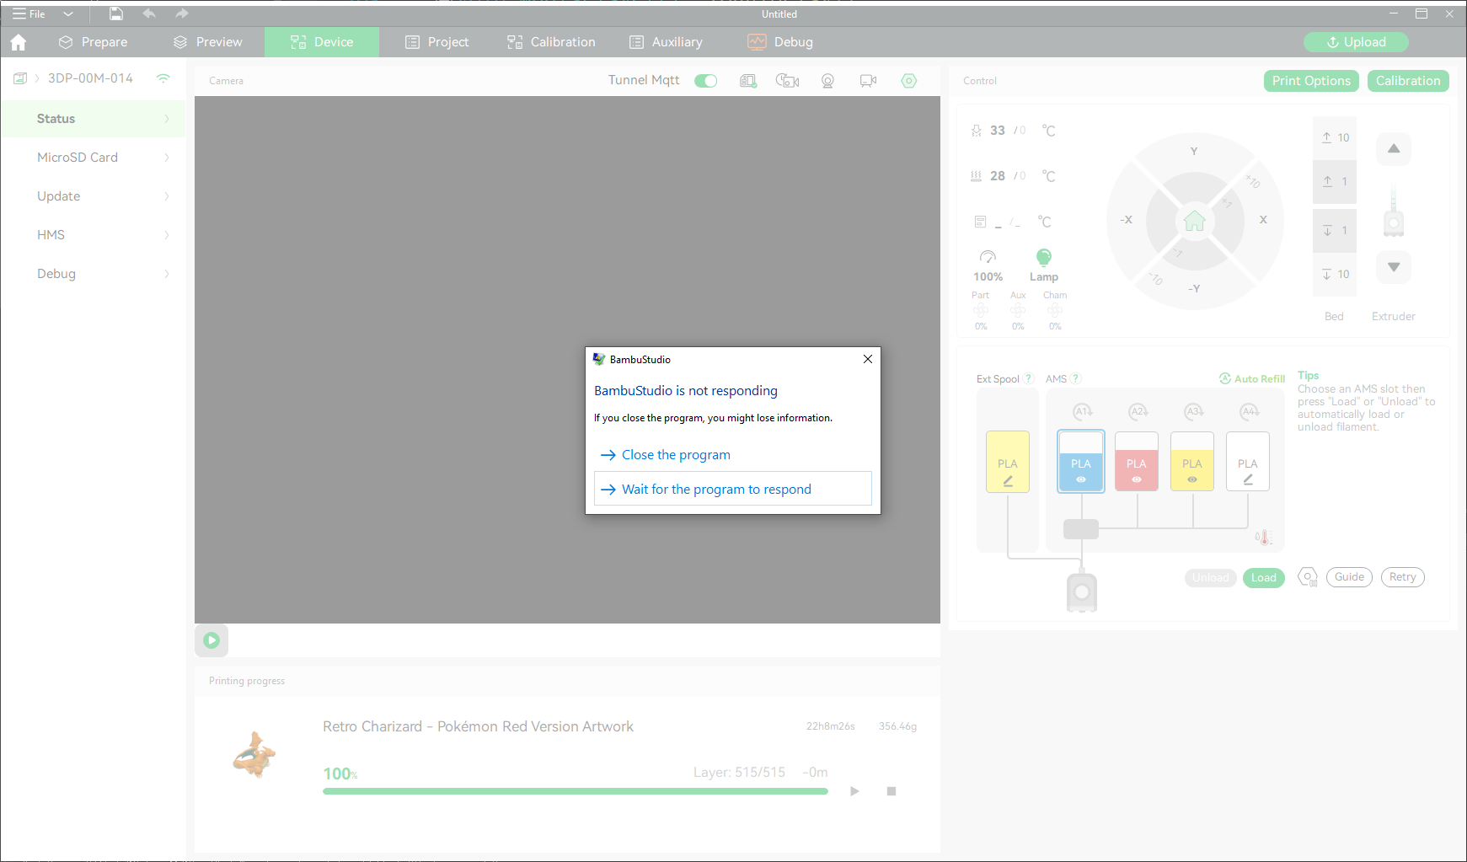Screen dimensions: 1467x862
Task: Click the print pause/resume icon in Printing progress
Action: pos(854,791)
